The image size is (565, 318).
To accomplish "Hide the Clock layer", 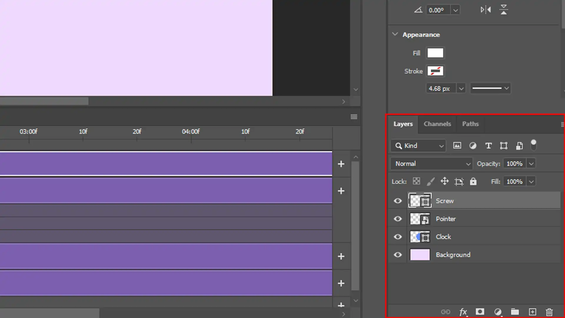I will pyautogui.click(x=398, y=237).
